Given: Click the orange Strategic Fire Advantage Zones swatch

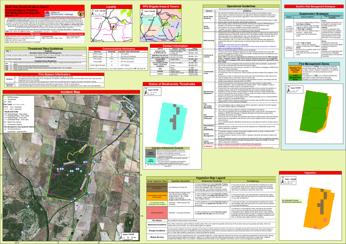Looking at the screenshot, I should (295, 70).
